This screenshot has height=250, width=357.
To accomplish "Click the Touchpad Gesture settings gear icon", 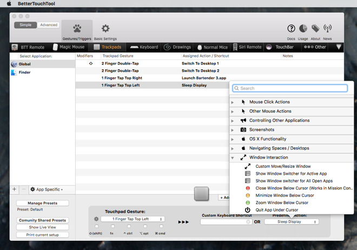I will click(96, 219).
